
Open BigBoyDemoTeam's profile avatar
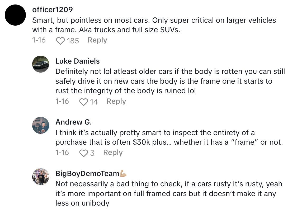coord(41,177)
